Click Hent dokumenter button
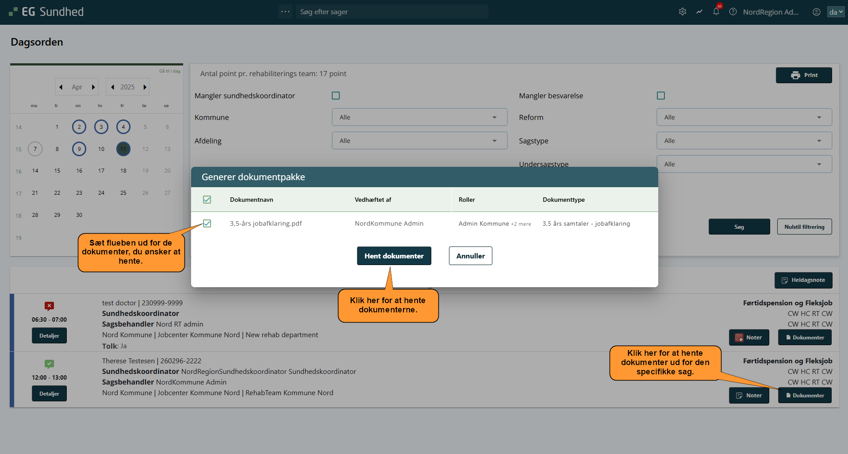The width and height of the screenshot is (848, 454). tap(394, 256)
